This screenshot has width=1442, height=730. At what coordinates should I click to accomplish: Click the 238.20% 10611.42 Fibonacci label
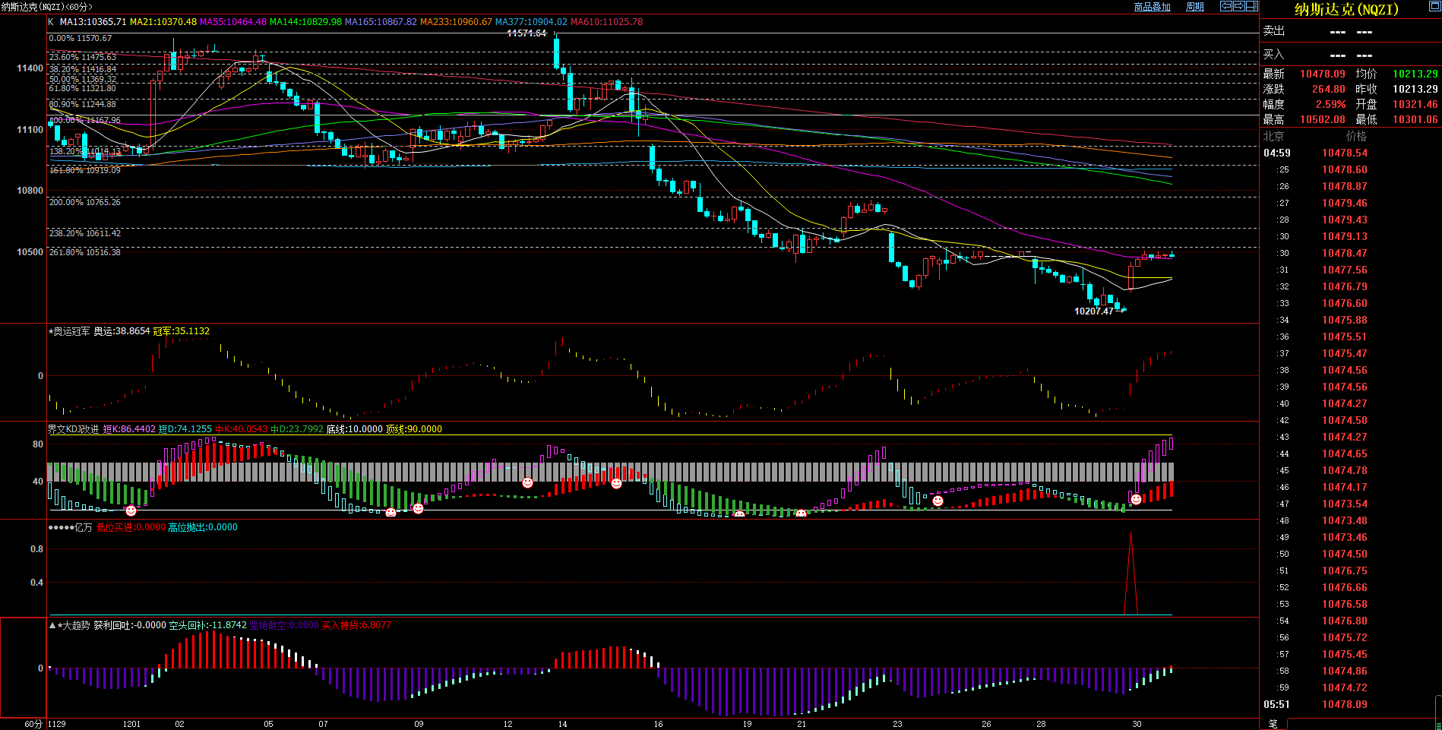(x=85, y=233)
